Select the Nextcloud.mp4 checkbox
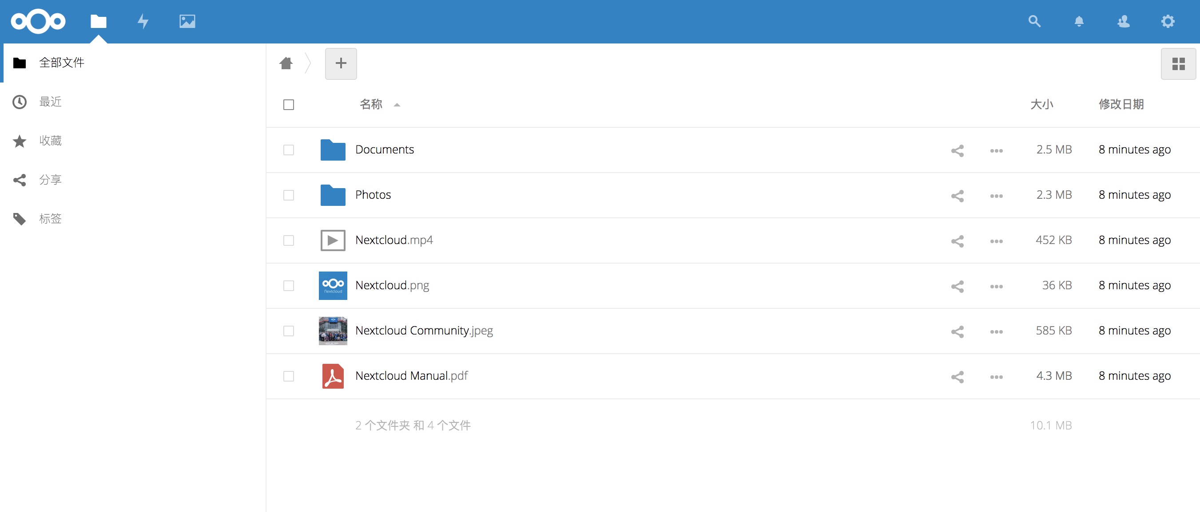 (289, 240)
